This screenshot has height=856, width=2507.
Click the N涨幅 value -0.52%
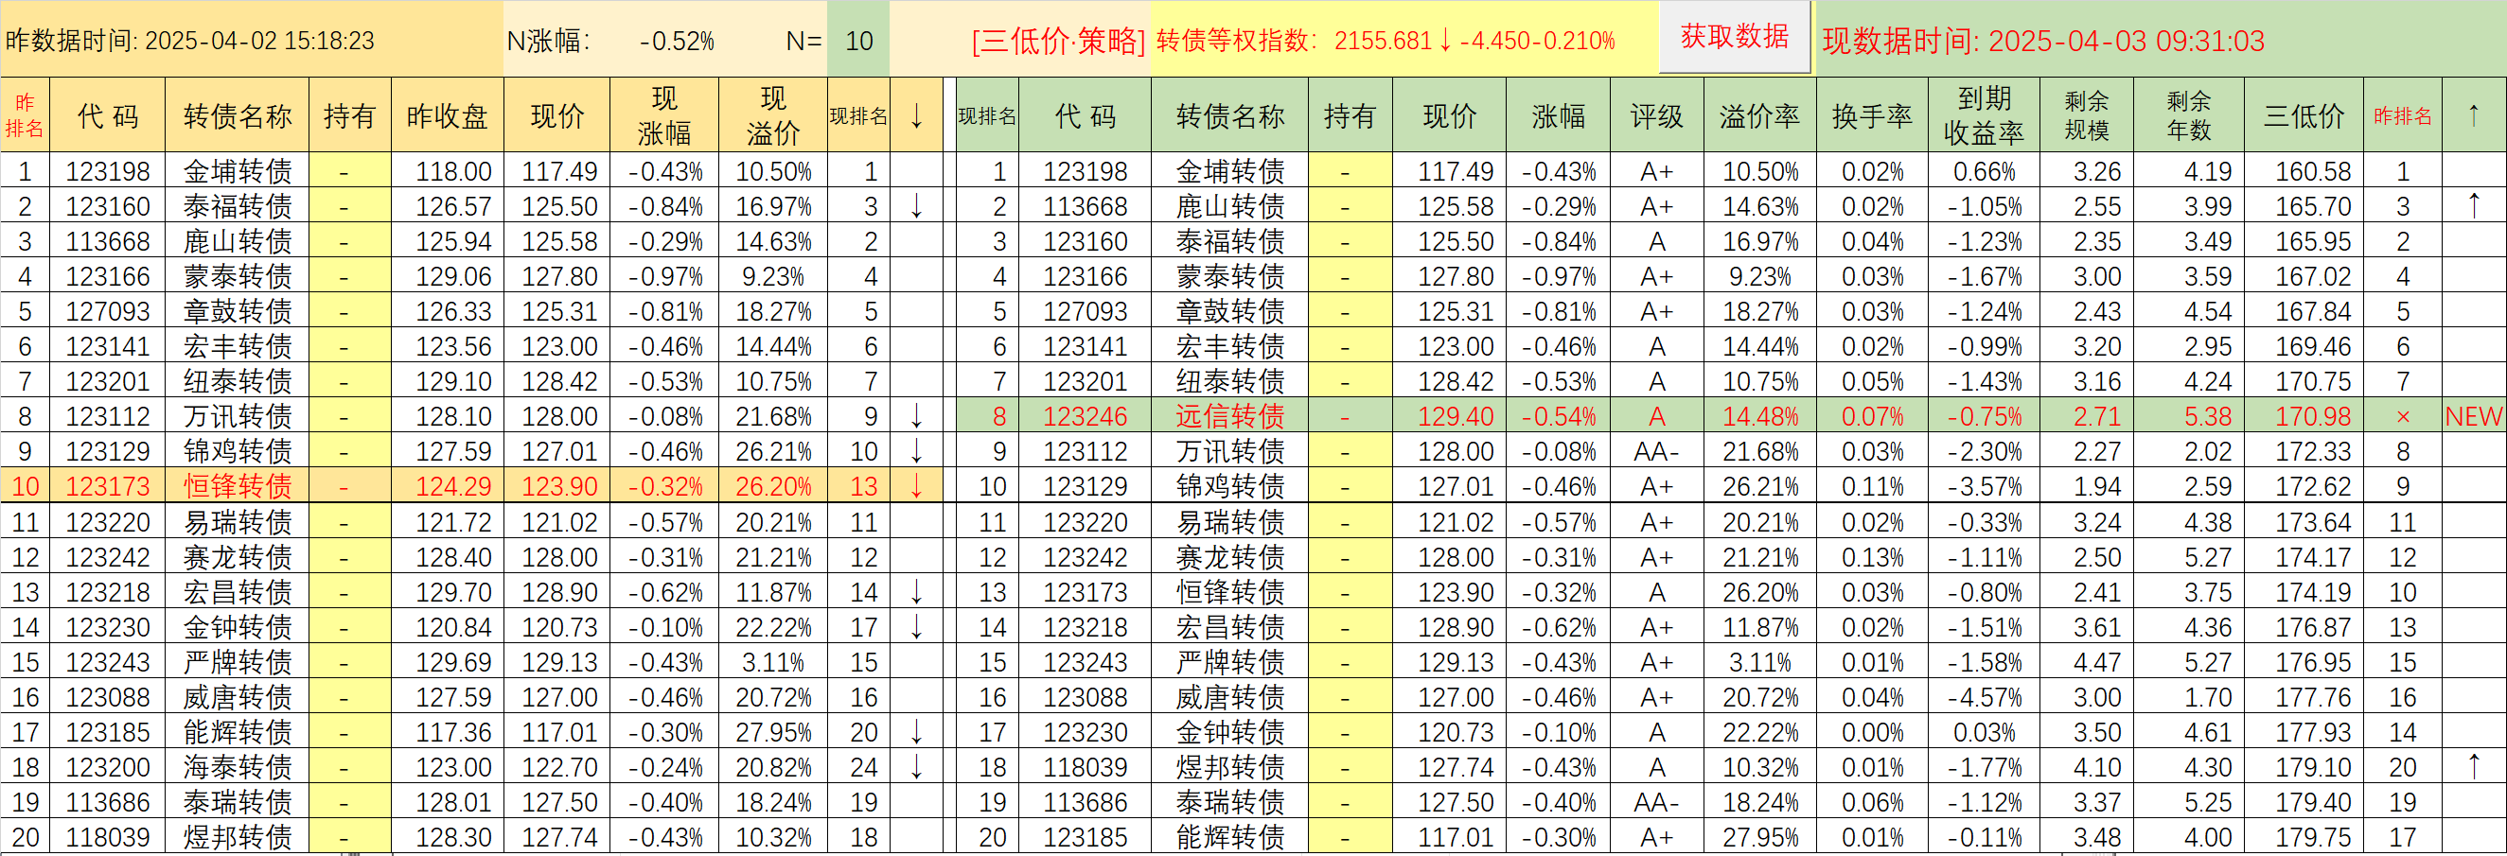tap(678, 41)
